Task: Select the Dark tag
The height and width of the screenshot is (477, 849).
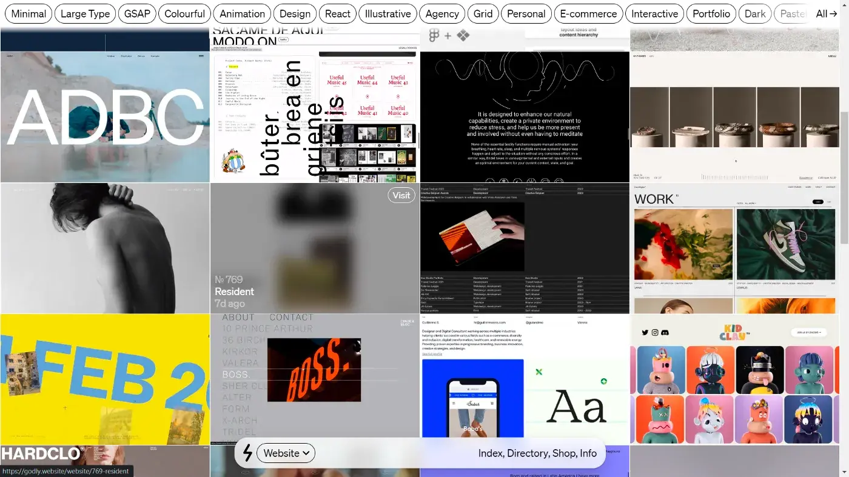Action: 756,13
